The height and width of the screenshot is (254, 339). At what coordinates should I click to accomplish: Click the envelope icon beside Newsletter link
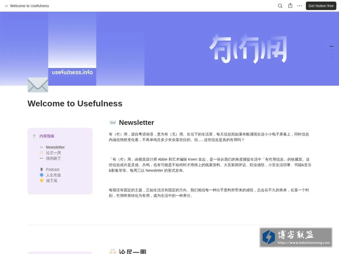(42, 147)
